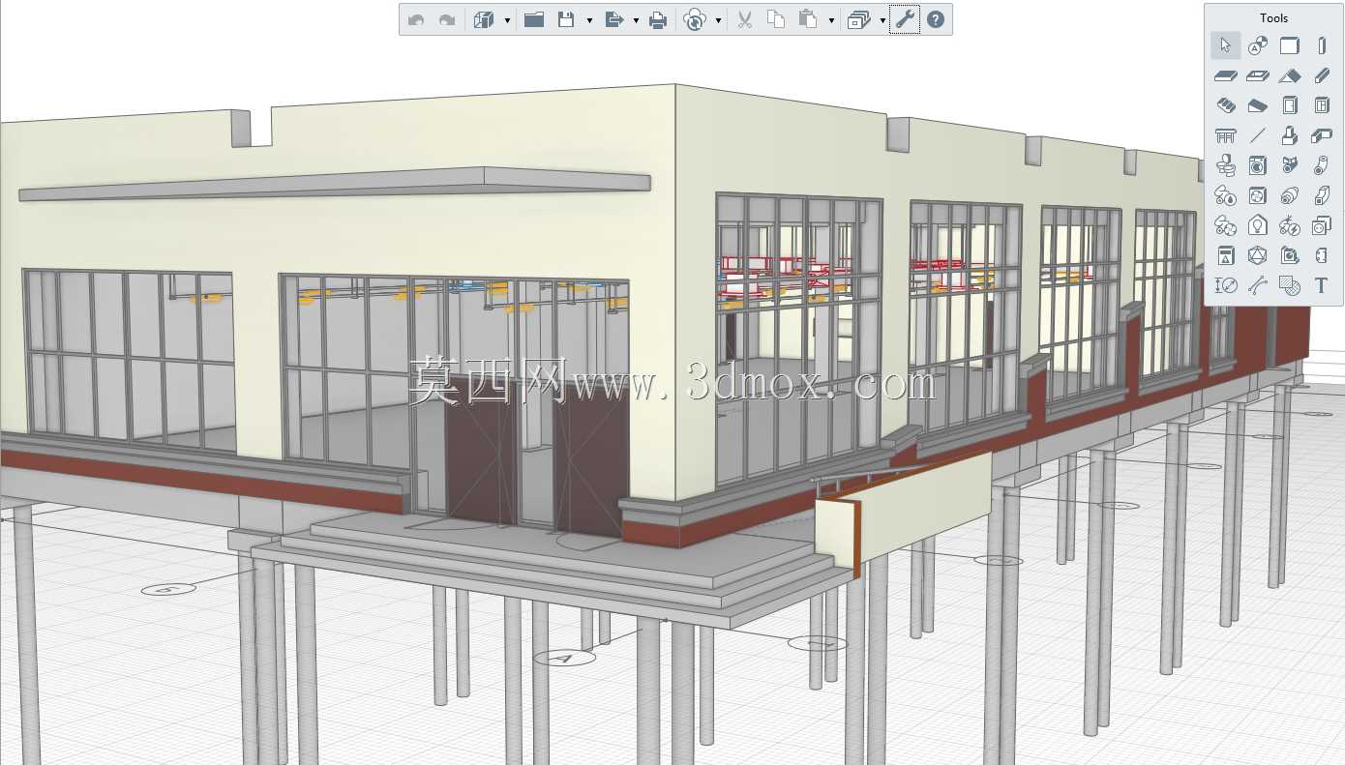
Task: Select the Text tool
Action: 1322,285
